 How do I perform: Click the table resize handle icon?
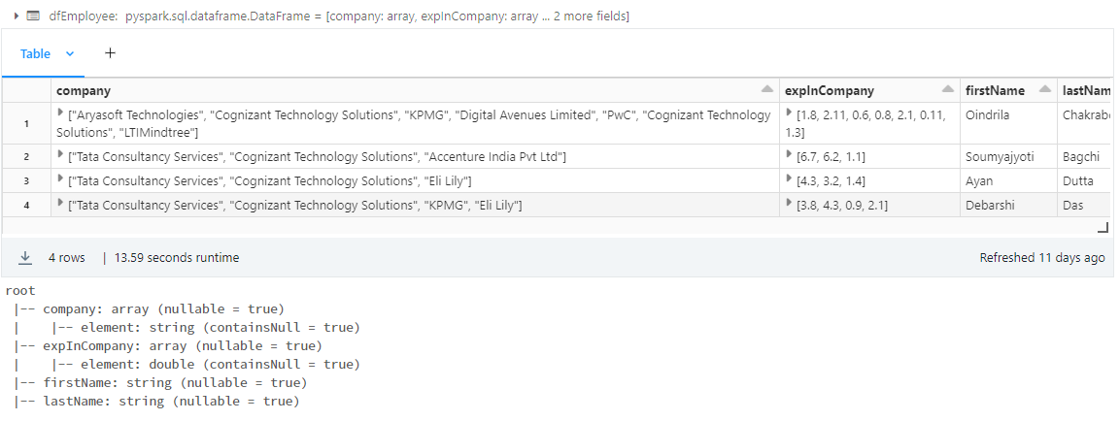pyautogui.click(x=1103, y=228)
